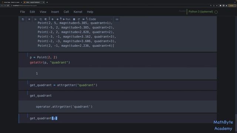Click the Python 3 (ipykernel) kernel name
This screenshot has height=133, width=237.
tap(201, 11)
